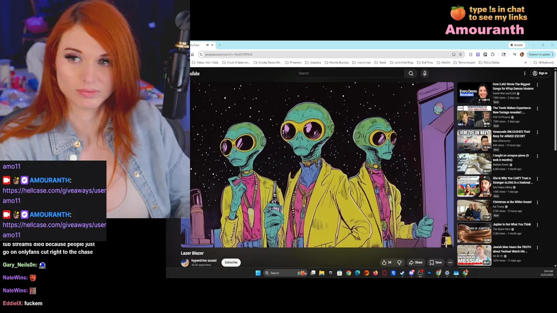Open Epic Games Launcher on taskbar

click(330, 273)
